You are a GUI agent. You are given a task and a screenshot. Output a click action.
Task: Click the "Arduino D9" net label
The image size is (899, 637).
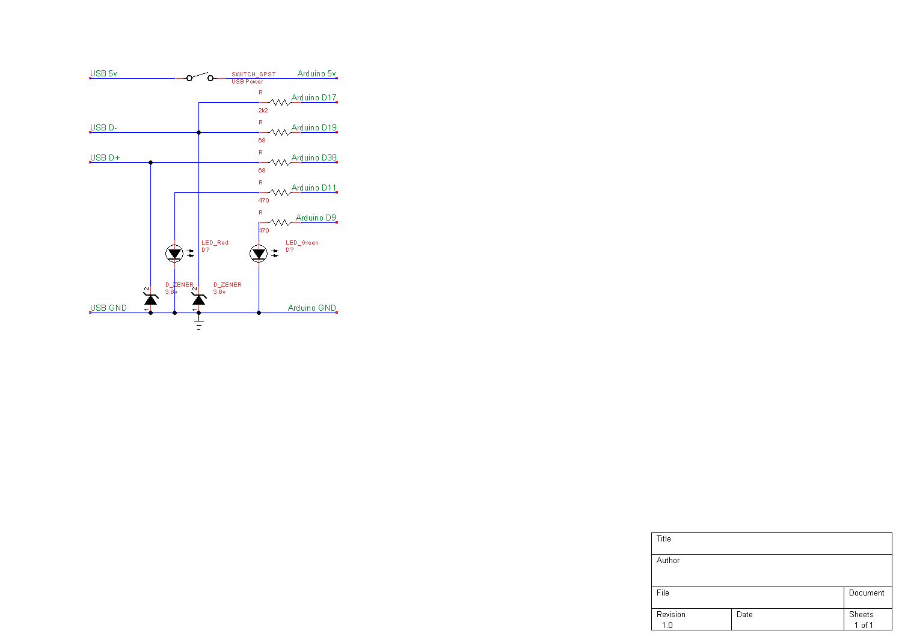coord(316,218)
